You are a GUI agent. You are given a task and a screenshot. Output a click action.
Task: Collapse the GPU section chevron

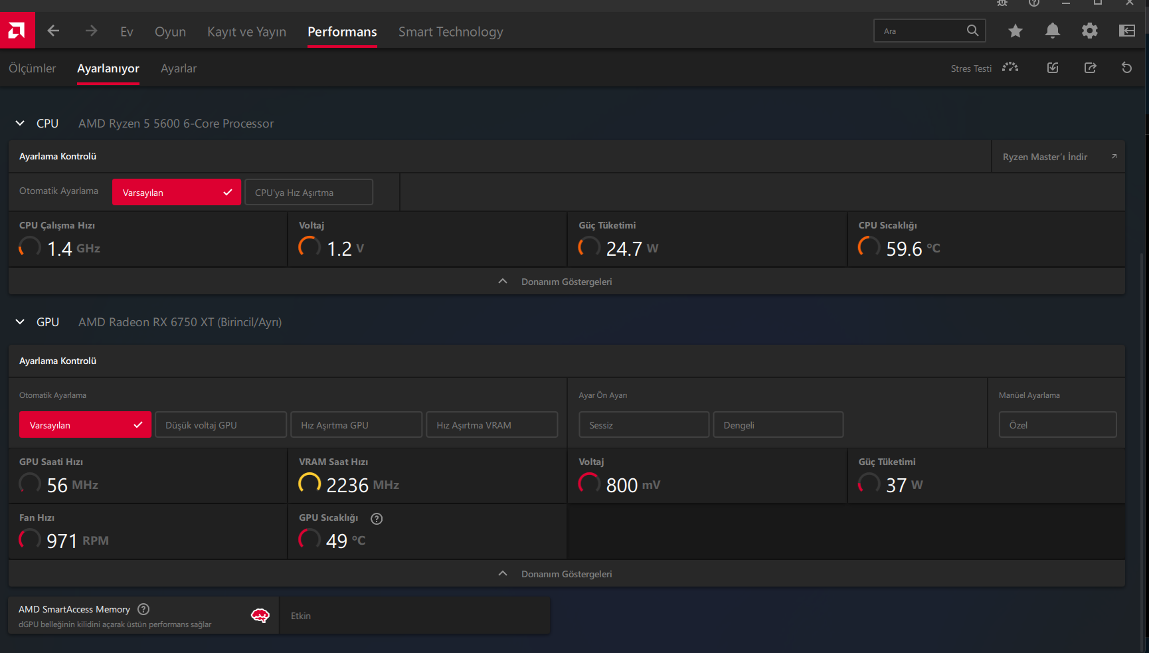[20, 322]
